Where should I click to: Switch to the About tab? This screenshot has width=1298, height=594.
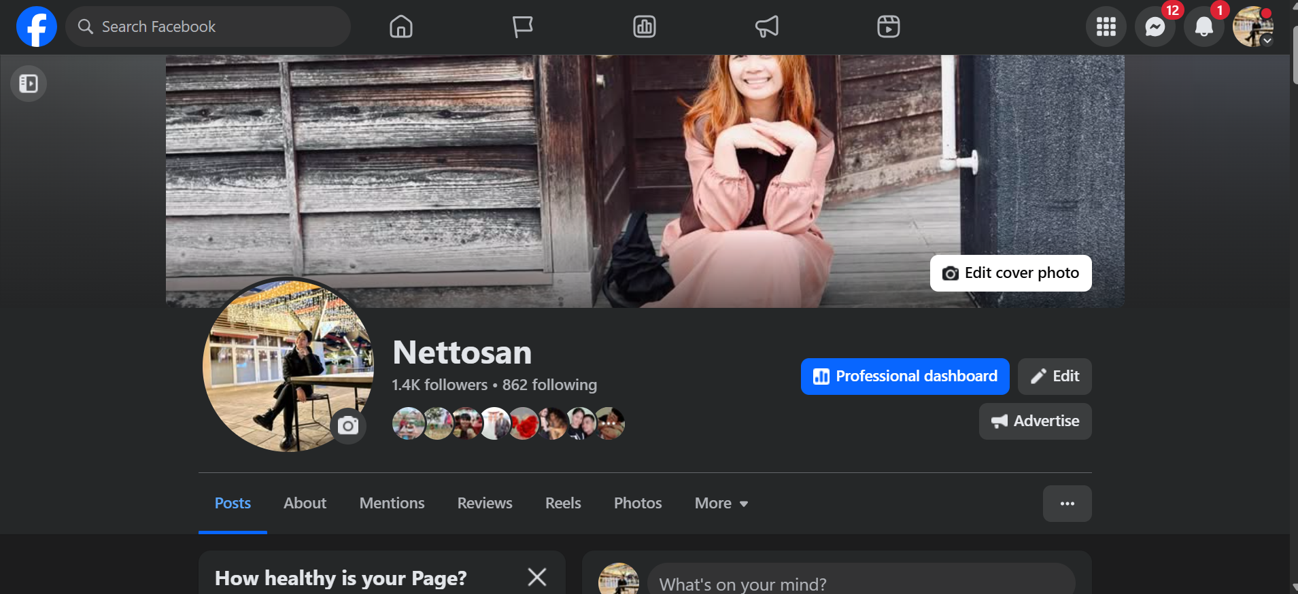(305, 504)
